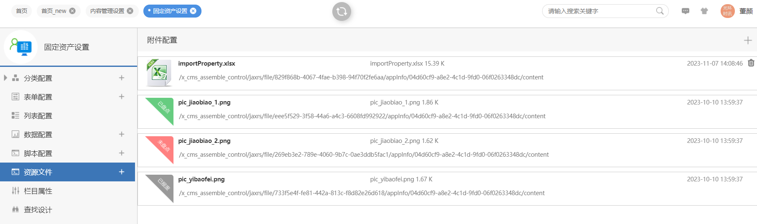Click the shirt skin theme icon
The image size is (757, 224).
[704, 11]
